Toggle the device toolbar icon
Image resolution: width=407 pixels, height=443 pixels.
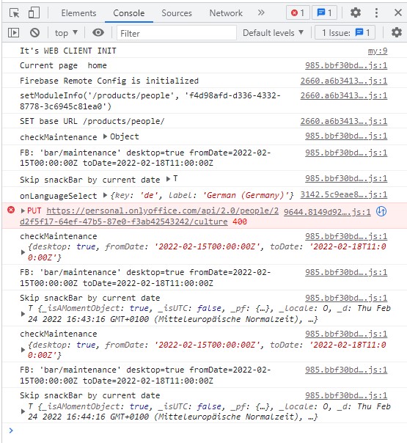(34, 13)
